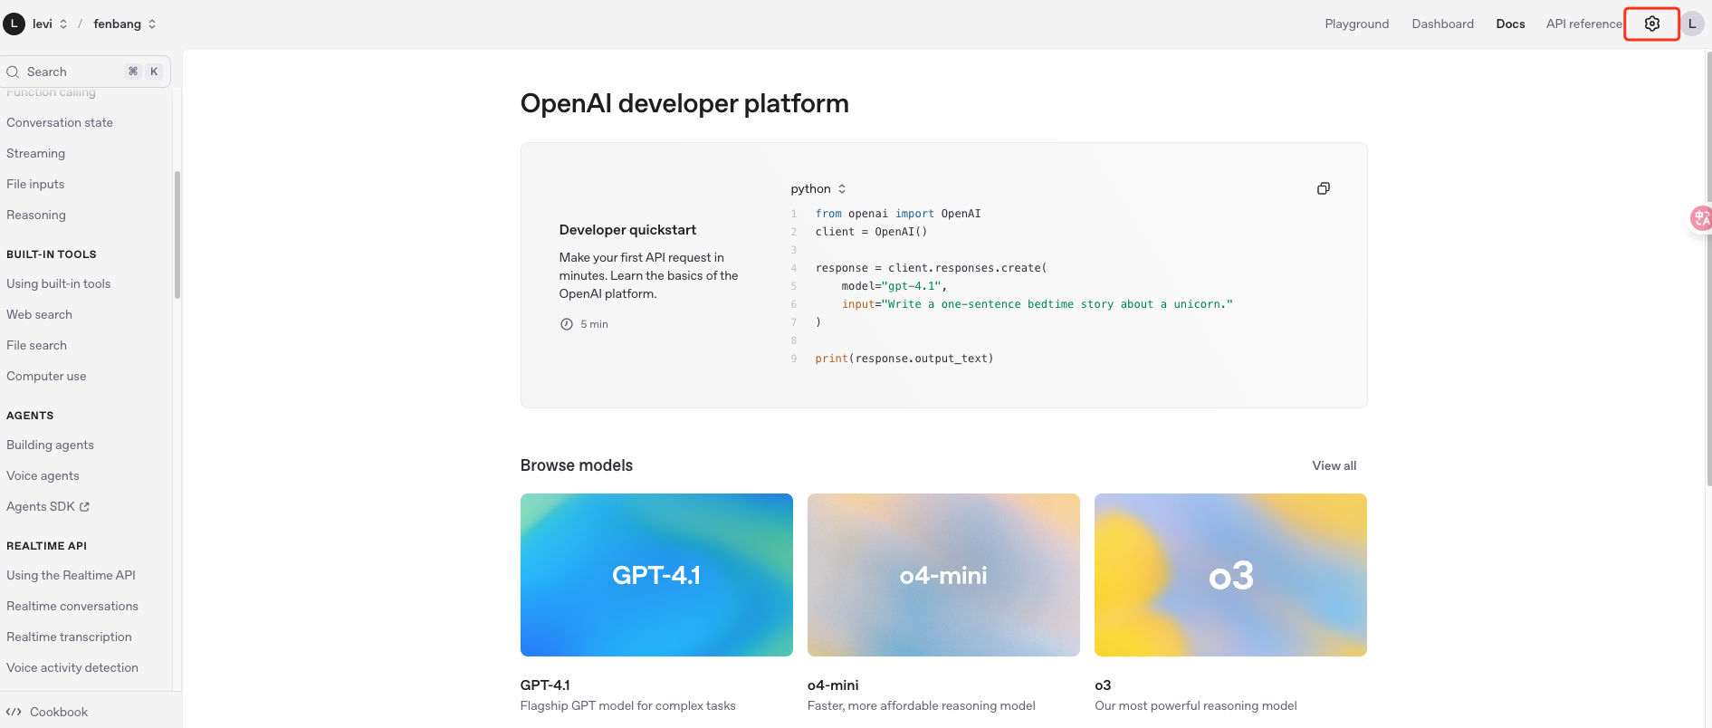Open Agents SDK external link
Screen dimensions: 1712x728
[48, 506]
